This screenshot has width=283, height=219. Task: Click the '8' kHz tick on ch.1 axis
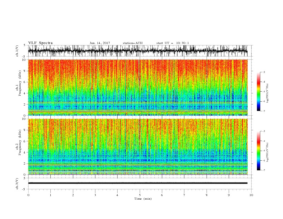click(x=25, y=71)
